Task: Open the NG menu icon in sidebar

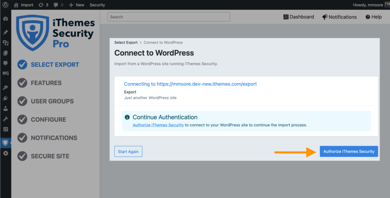Action: click(5, 73)
